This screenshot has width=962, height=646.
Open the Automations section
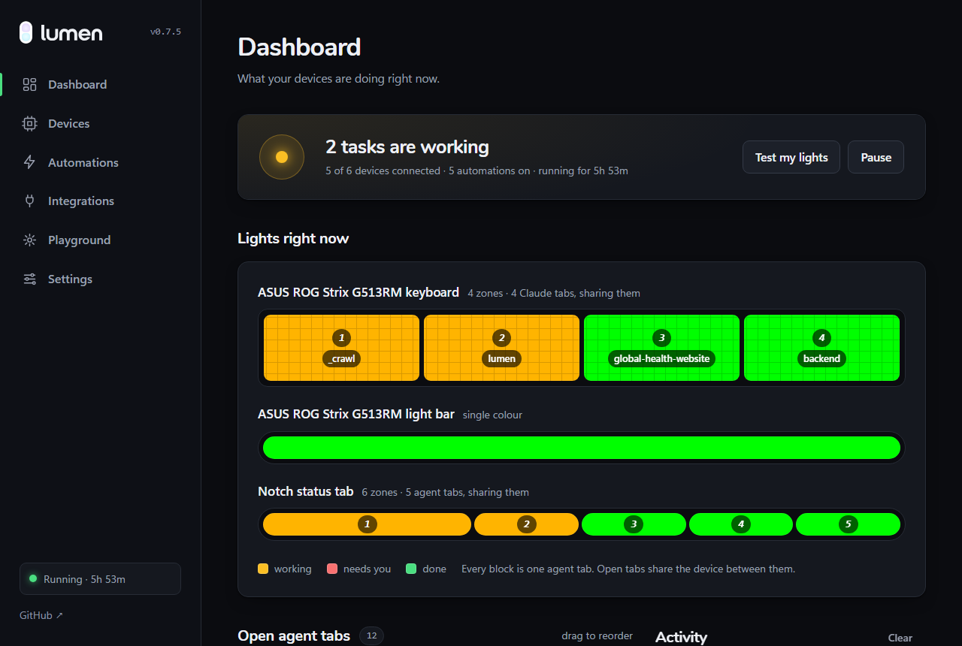pyautogui.click(x=83, y=162)
